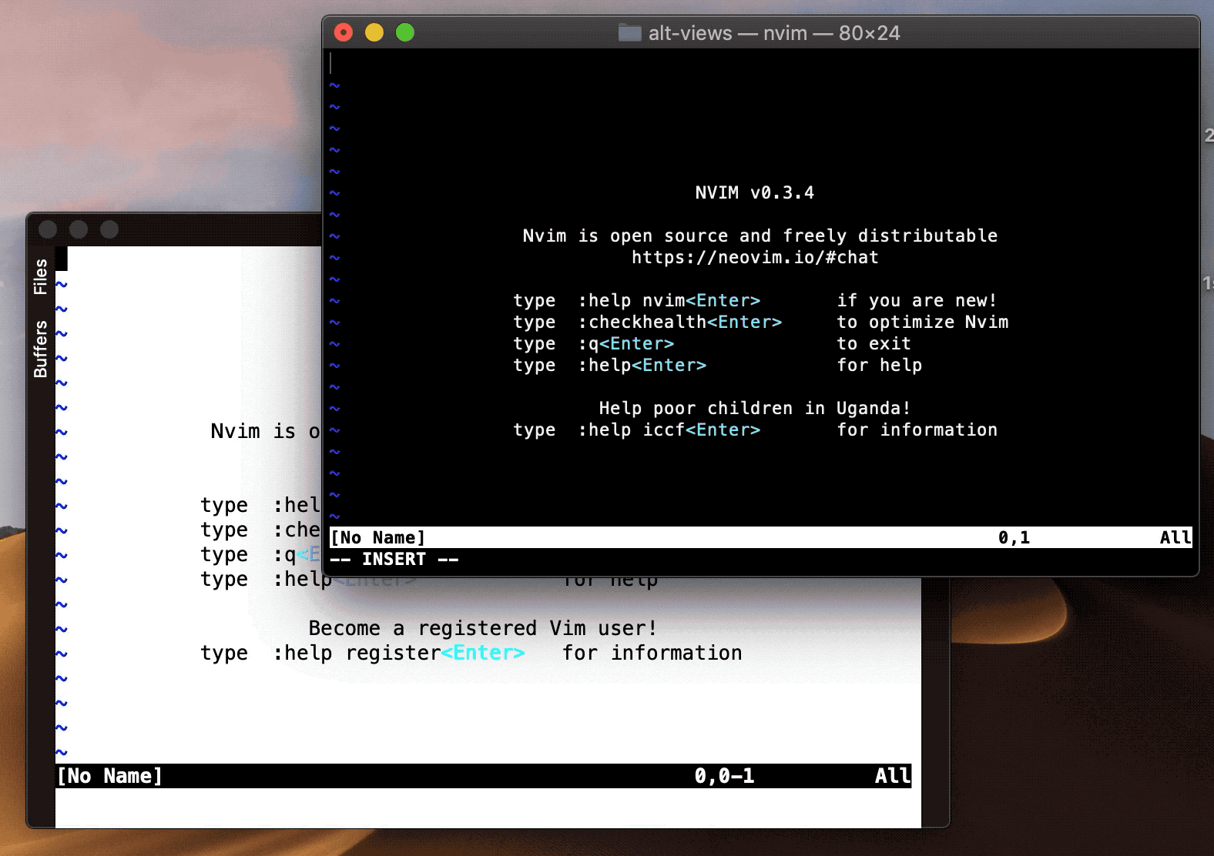1214x856 pixels.
Task: Click the ':help nvim<Enter>' command text
Action: (x=669, y=300)
